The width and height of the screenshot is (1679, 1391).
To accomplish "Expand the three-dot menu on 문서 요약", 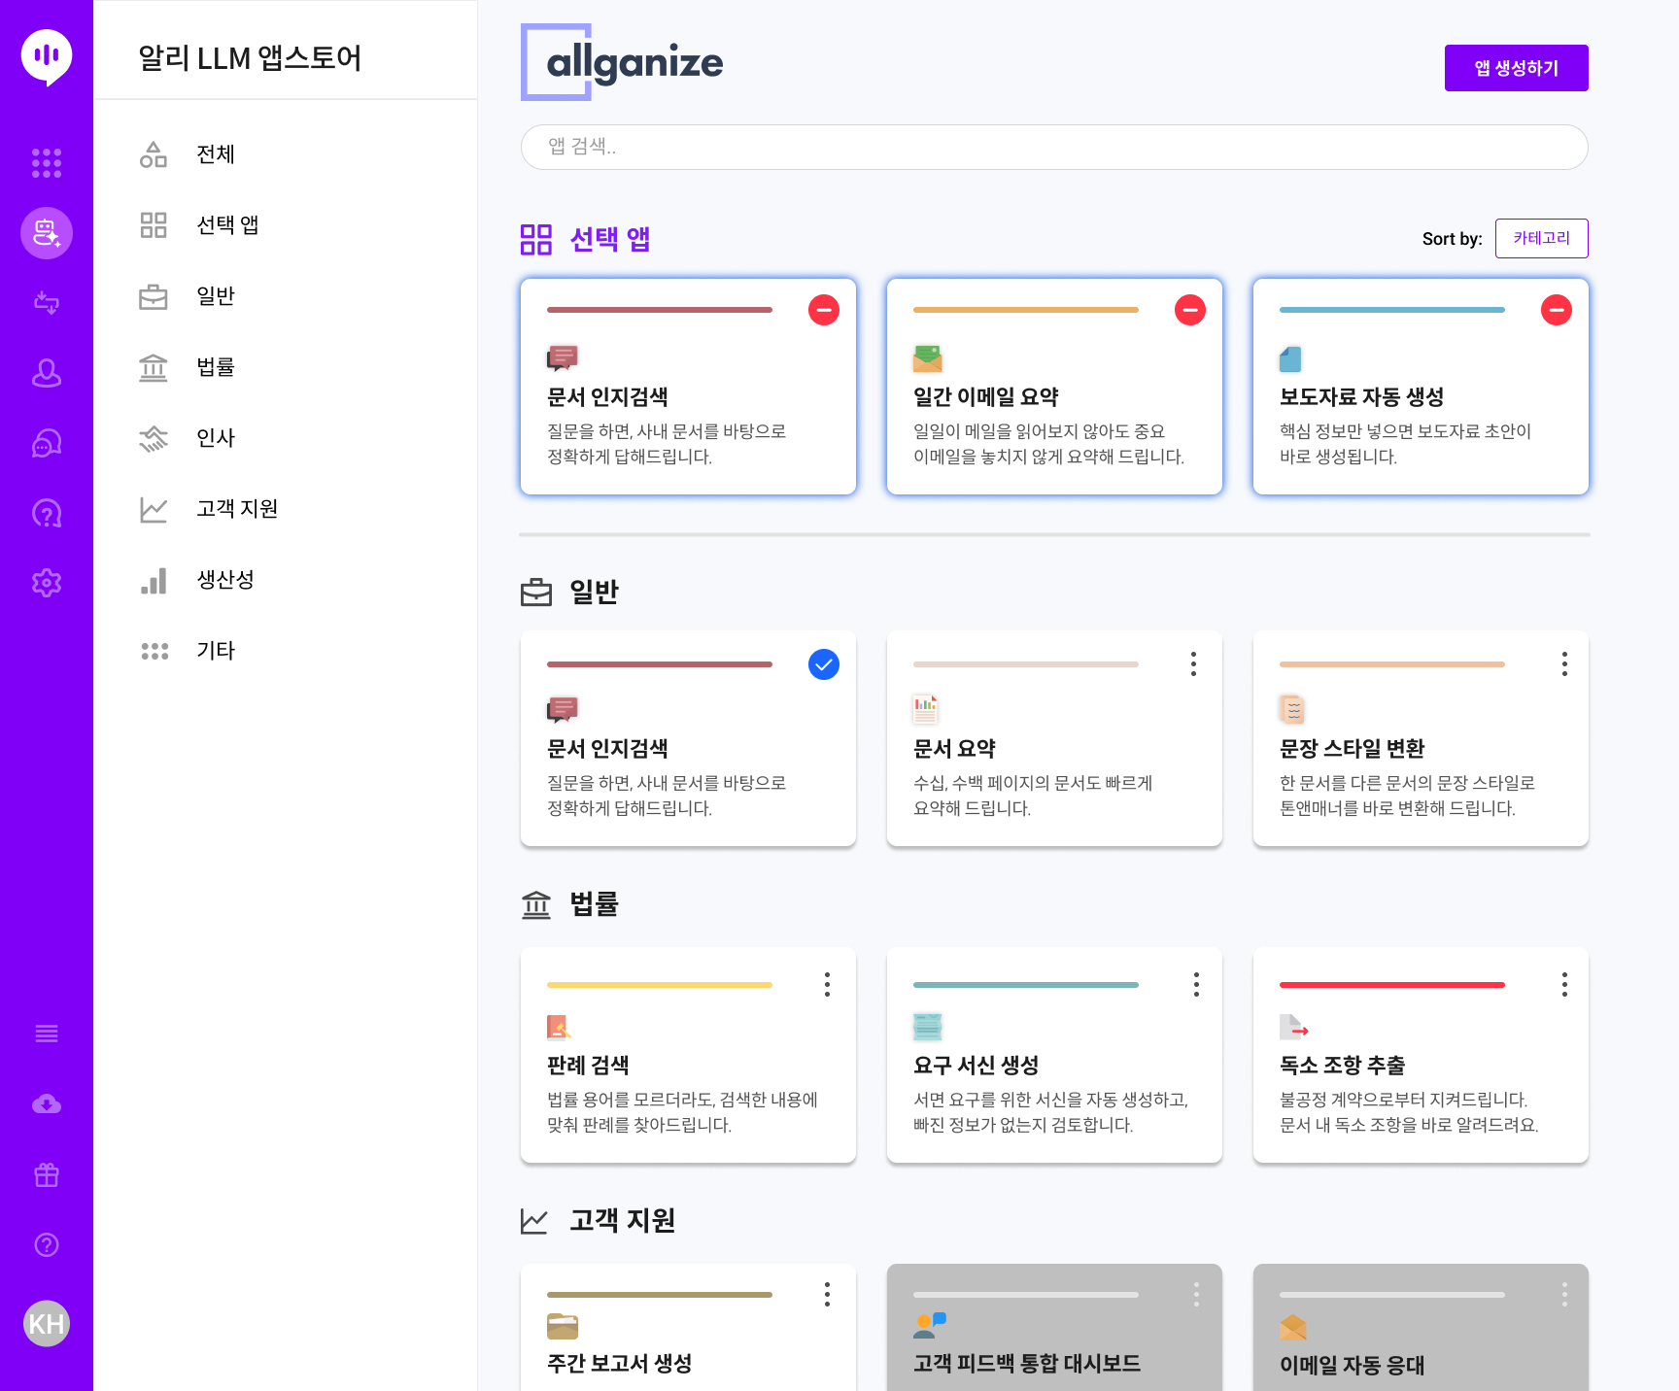I will point(1193,664).
